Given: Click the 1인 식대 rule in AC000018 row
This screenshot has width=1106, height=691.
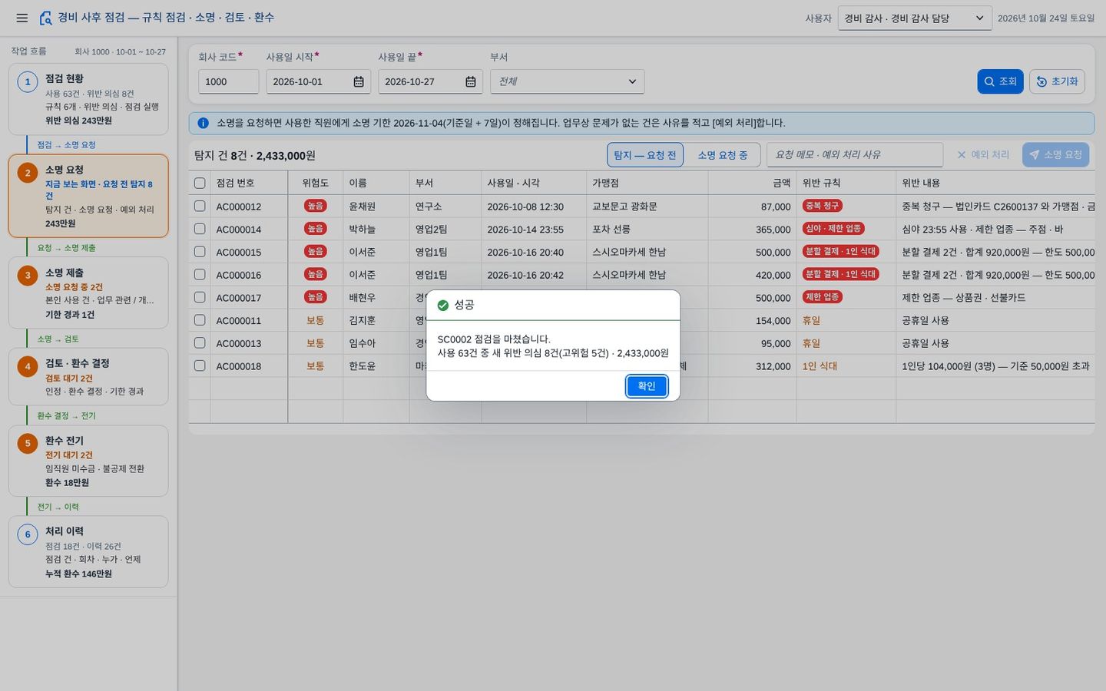Looking at the screenshot, I should click(820, 366).
